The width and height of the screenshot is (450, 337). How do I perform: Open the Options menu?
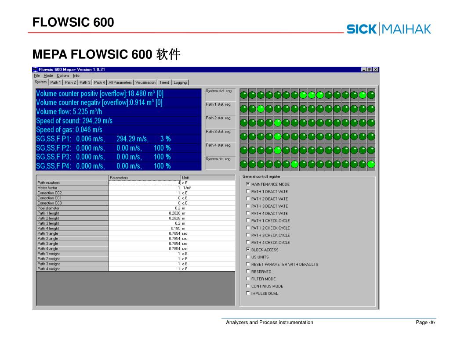pyautogui.click(x=63, y=75)
